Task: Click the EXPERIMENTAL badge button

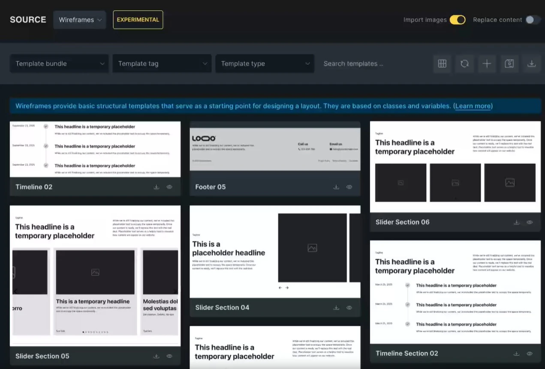Action: 138,20
